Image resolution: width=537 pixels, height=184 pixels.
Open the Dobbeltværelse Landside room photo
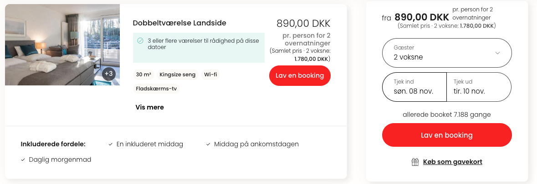62,45
